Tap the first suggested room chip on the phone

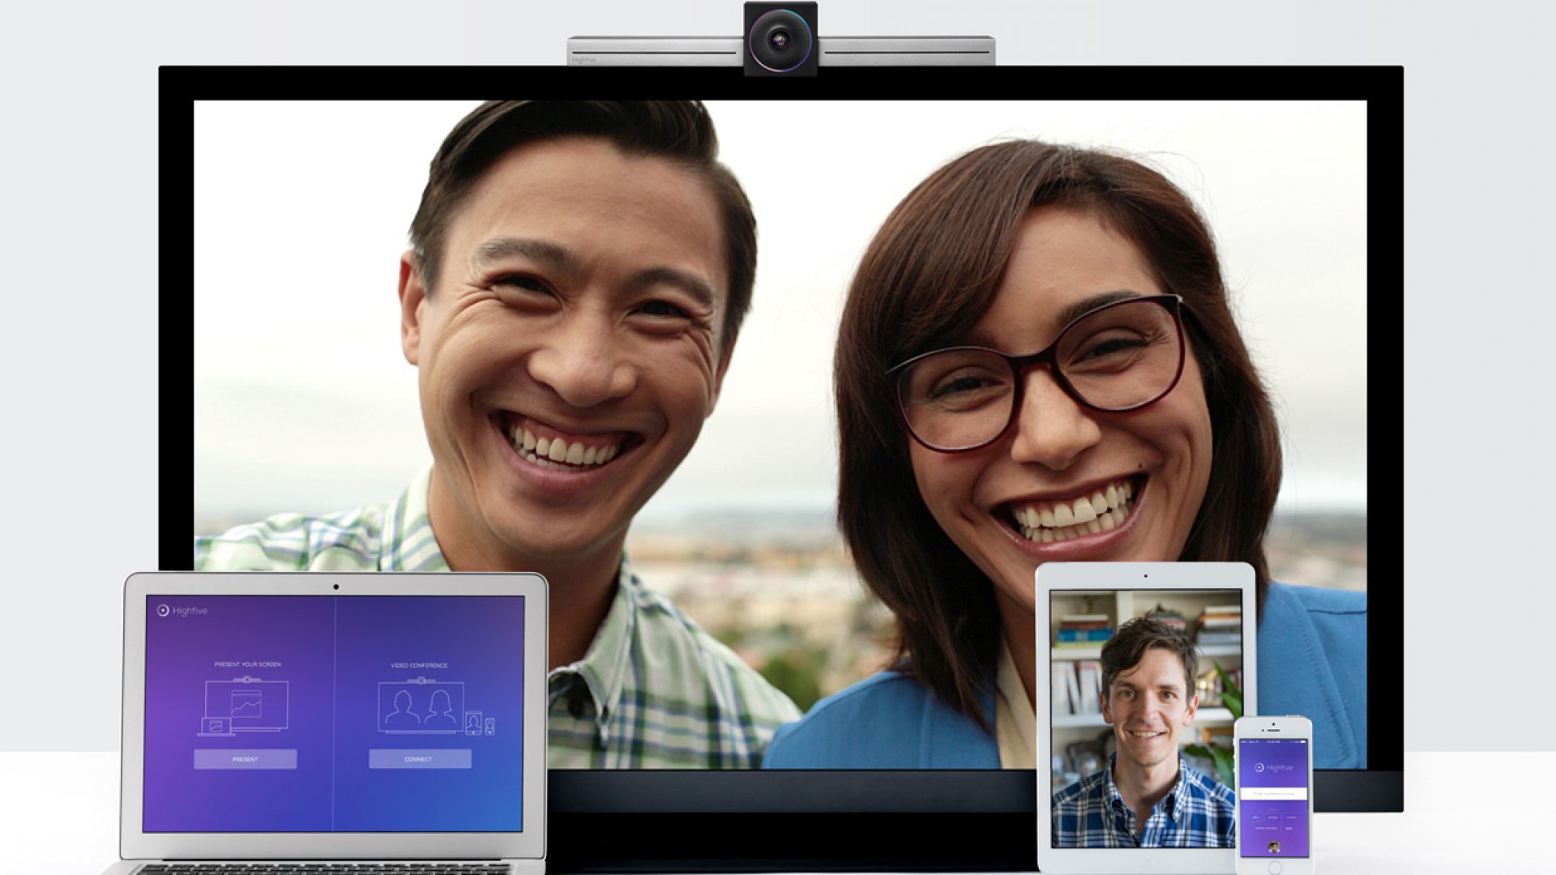click(1257, 817)
